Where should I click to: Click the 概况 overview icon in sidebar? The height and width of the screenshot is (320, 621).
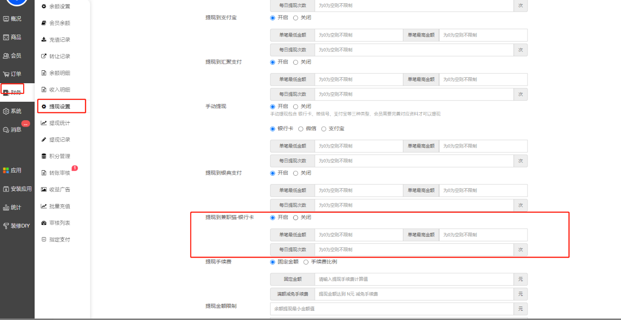(6, 19)
